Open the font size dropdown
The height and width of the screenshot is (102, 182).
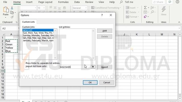click(44, 8)
